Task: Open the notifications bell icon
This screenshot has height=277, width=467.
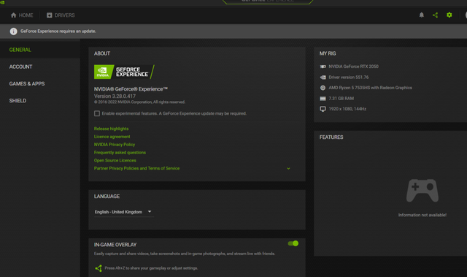Action: 422,15
